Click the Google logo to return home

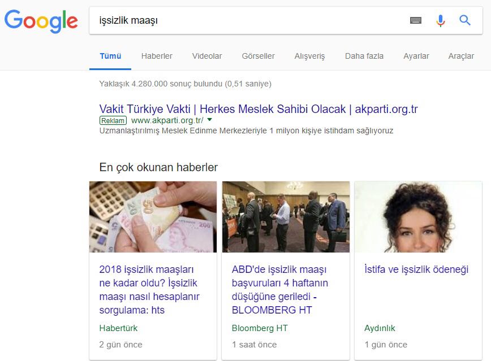40,21
